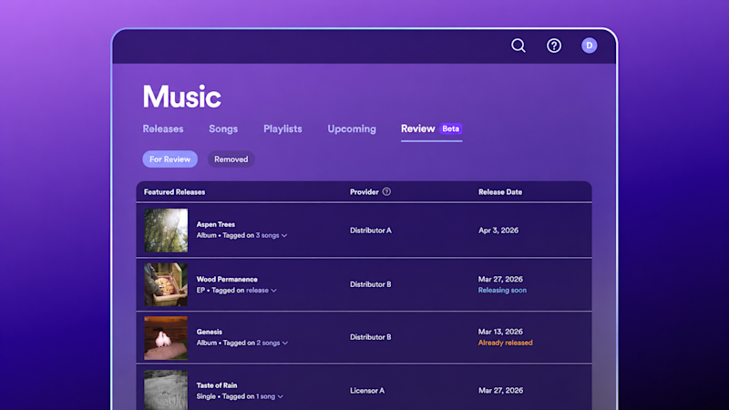Open the Aspen Trees album artwork
Image resolution: width=729 pixels, height=410 pixels.
pyautogui.click(x=166, y=231)
